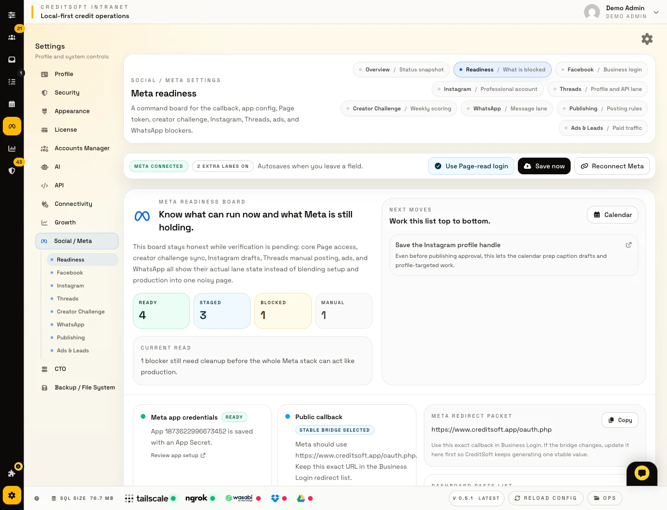Click the Reconnect Meta button
Viewport: 667px width, 510px height.
pos(612,166)
